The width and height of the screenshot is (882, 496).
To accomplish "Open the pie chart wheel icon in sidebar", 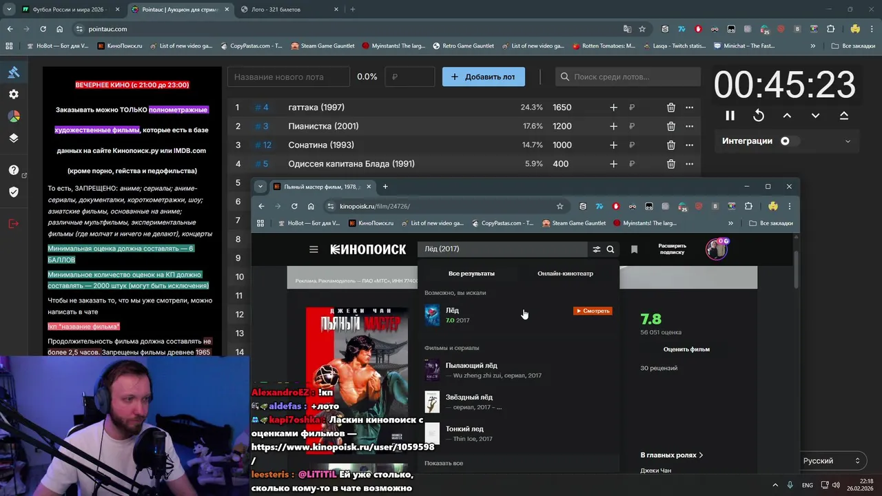I will coord(14,116).
